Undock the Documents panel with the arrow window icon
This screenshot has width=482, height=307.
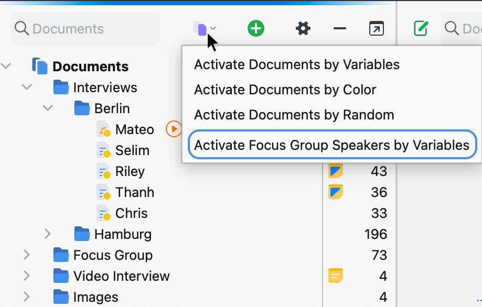click(377, 28)
